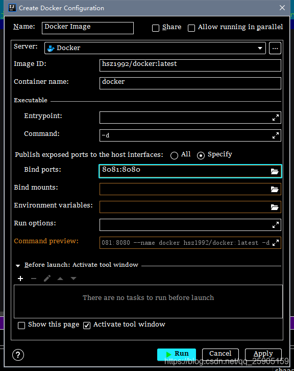Edit before-launch task with pencil icon

pyautogui.click(x=47, y=279)
